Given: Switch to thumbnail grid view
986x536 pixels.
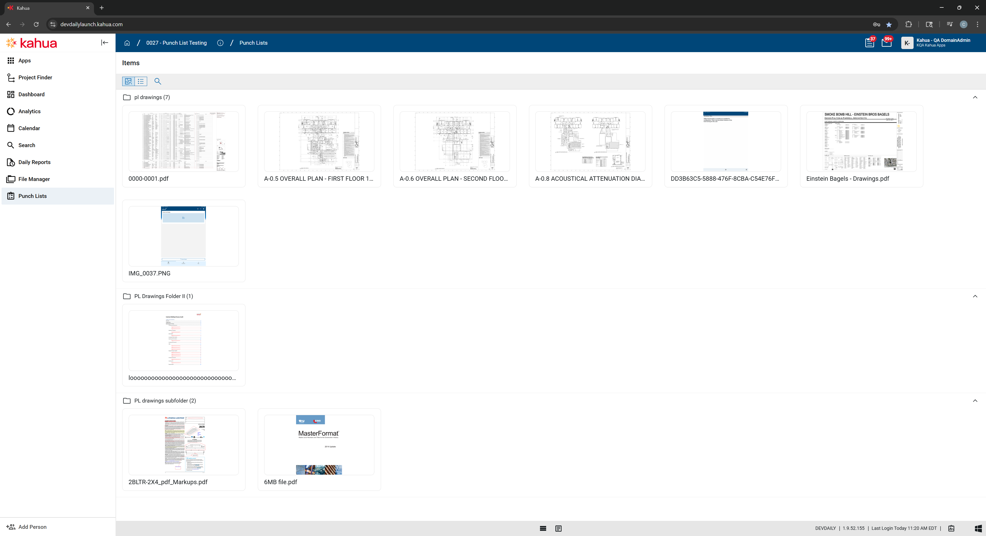Looking at the screenshot, I should tap(128, 81).
